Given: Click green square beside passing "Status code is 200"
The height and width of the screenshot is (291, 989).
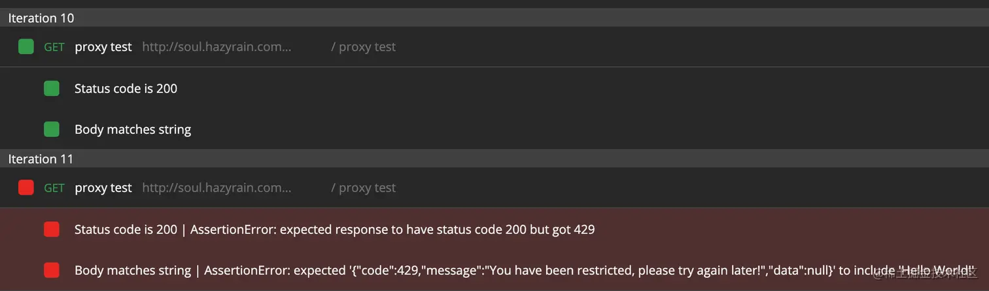Looking at the screenshot, I should pyautogui.click(x=52, y=88).
